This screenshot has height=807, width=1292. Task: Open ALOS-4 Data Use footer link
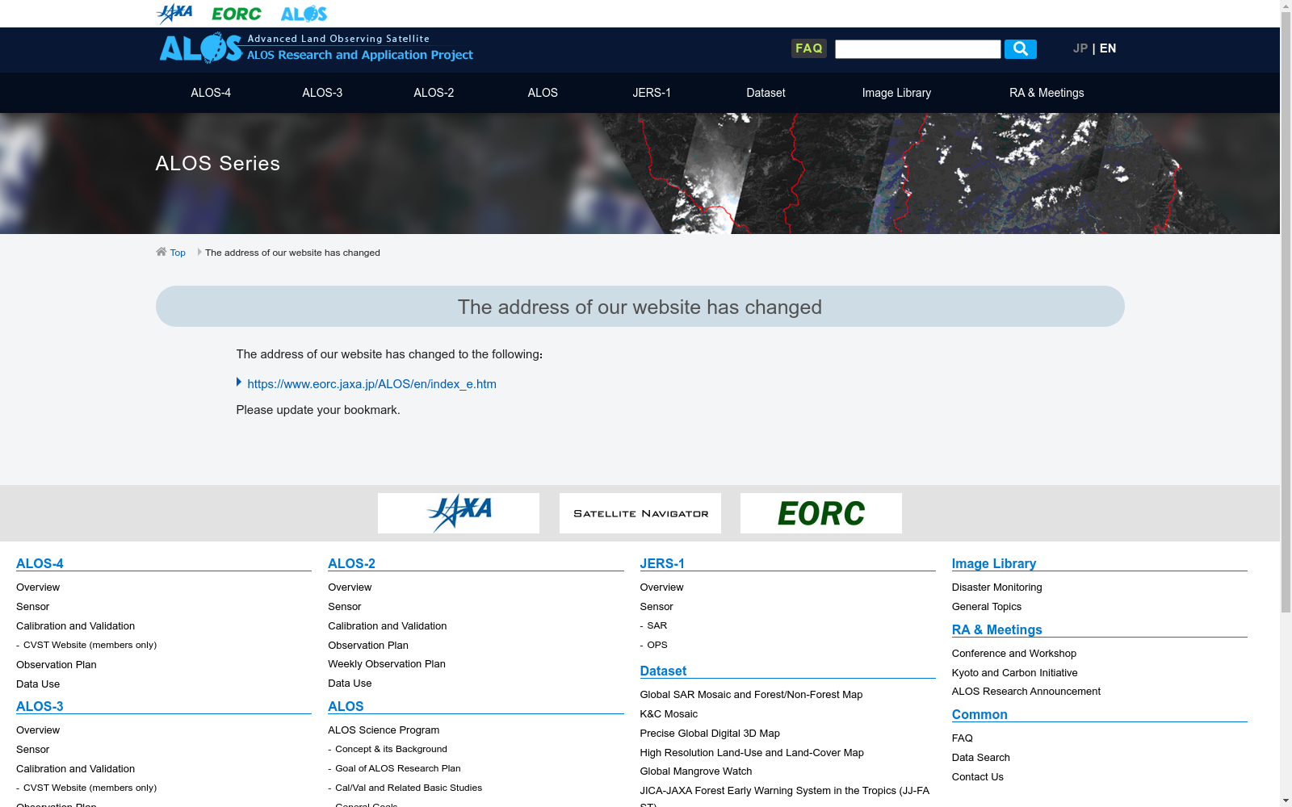tap(38, 684)
